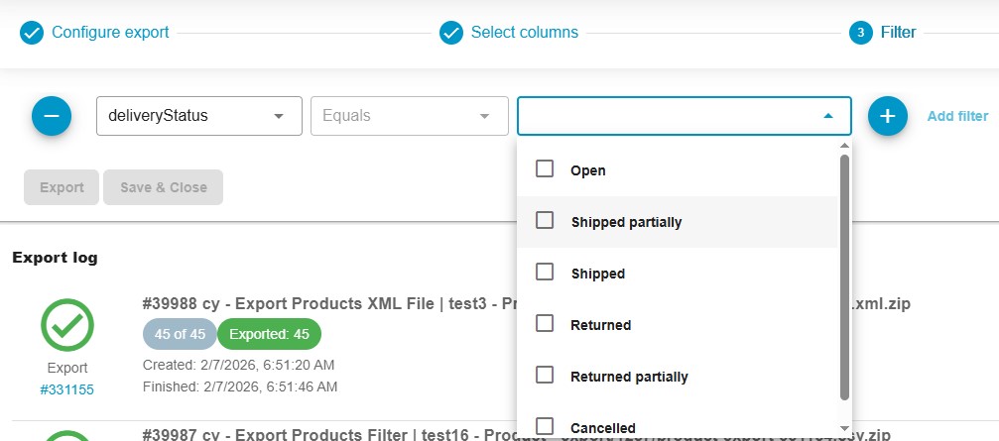
Task: Open export link #331155
Action: [x=66, y=389]
